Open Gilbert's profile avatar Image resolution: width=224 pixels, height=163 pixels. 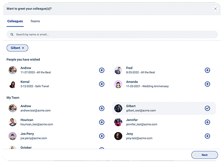[x=118, y=108]
